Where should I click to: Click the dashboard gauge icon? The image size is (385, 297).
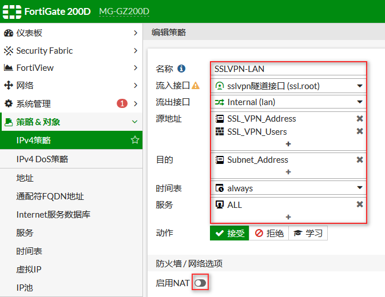(x=9, y=33)
